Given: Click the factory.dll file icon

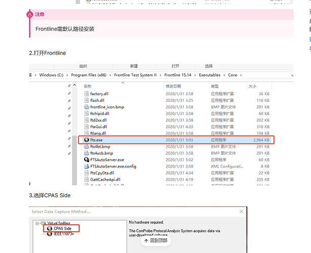Looking at the screenshot, I should coord(87,94).
